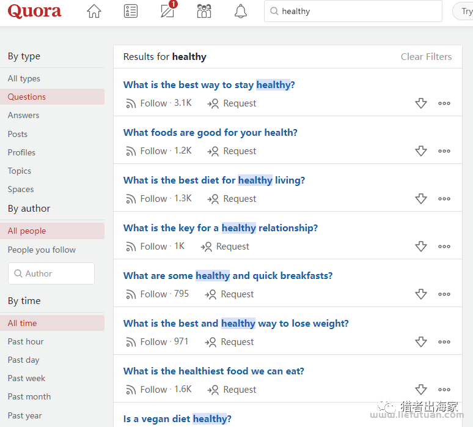Follow 'healthiest food we can eat' question
This screenshot has width=473, height=427.
click(x=158, y=390)
